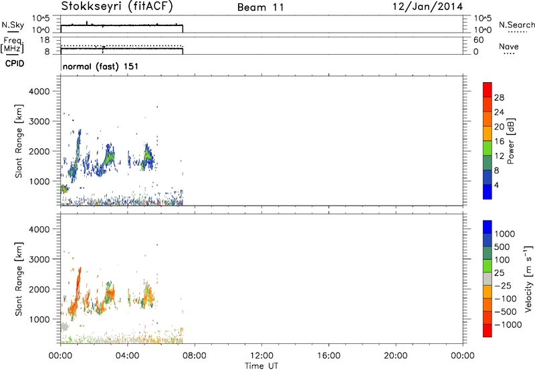This screenshot has width=535, height=370.
Task: Click the blue bottom segment of power colorbar
Action: (x=488, y=192)
